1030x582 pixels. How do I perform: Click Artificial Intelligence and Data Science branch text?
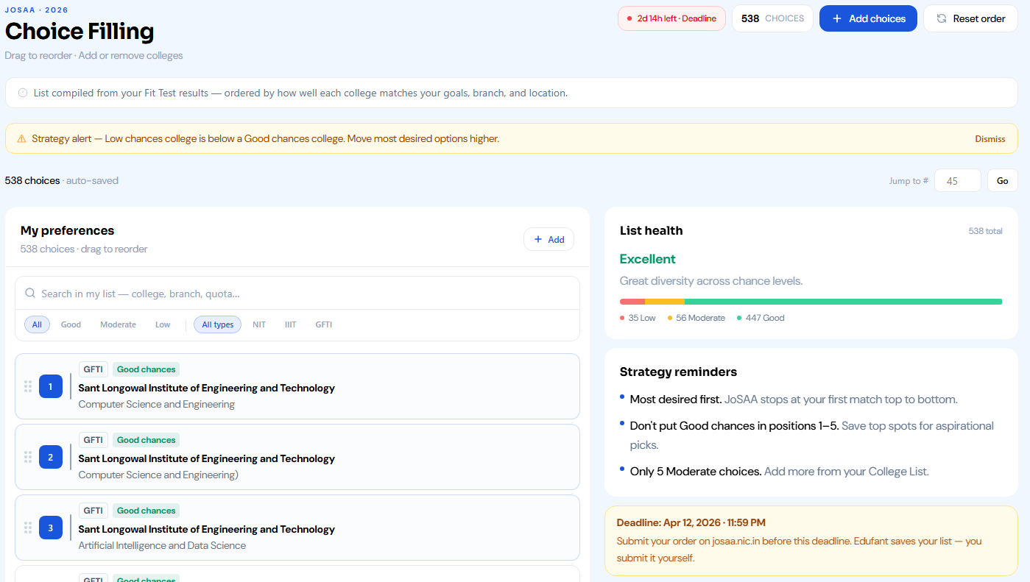162,545
